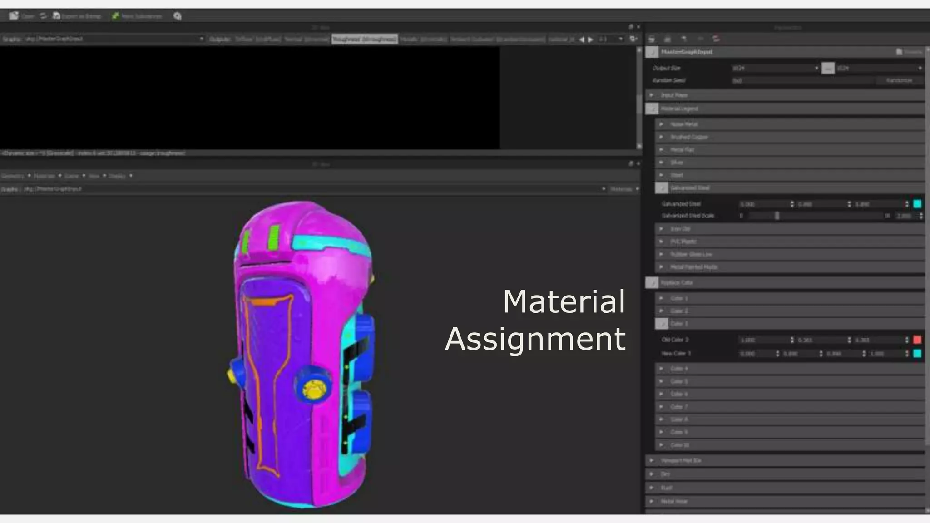The image size is (930, 523).
Task: Collapse the Replace Color group
Action: click(652, 282)
